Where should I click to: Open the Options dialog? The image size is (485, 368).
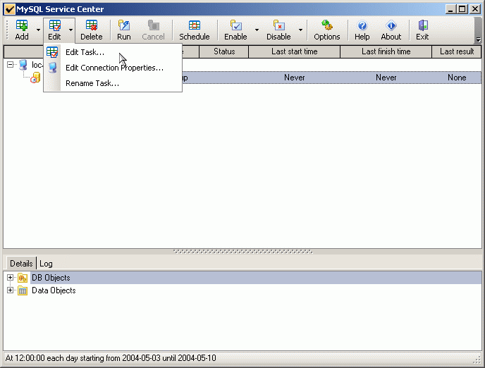click(327, 30)
